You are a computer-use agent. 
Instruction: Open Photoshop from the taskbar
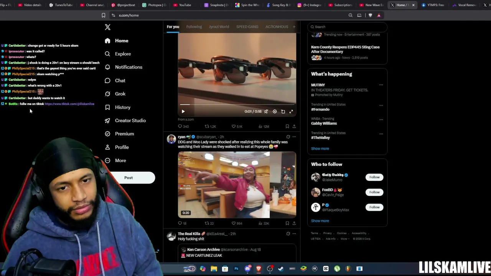coord(236,269)
